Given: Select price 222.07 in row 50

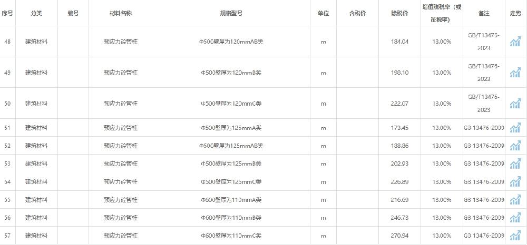Looking at the screenshot, I should point(399,104).
